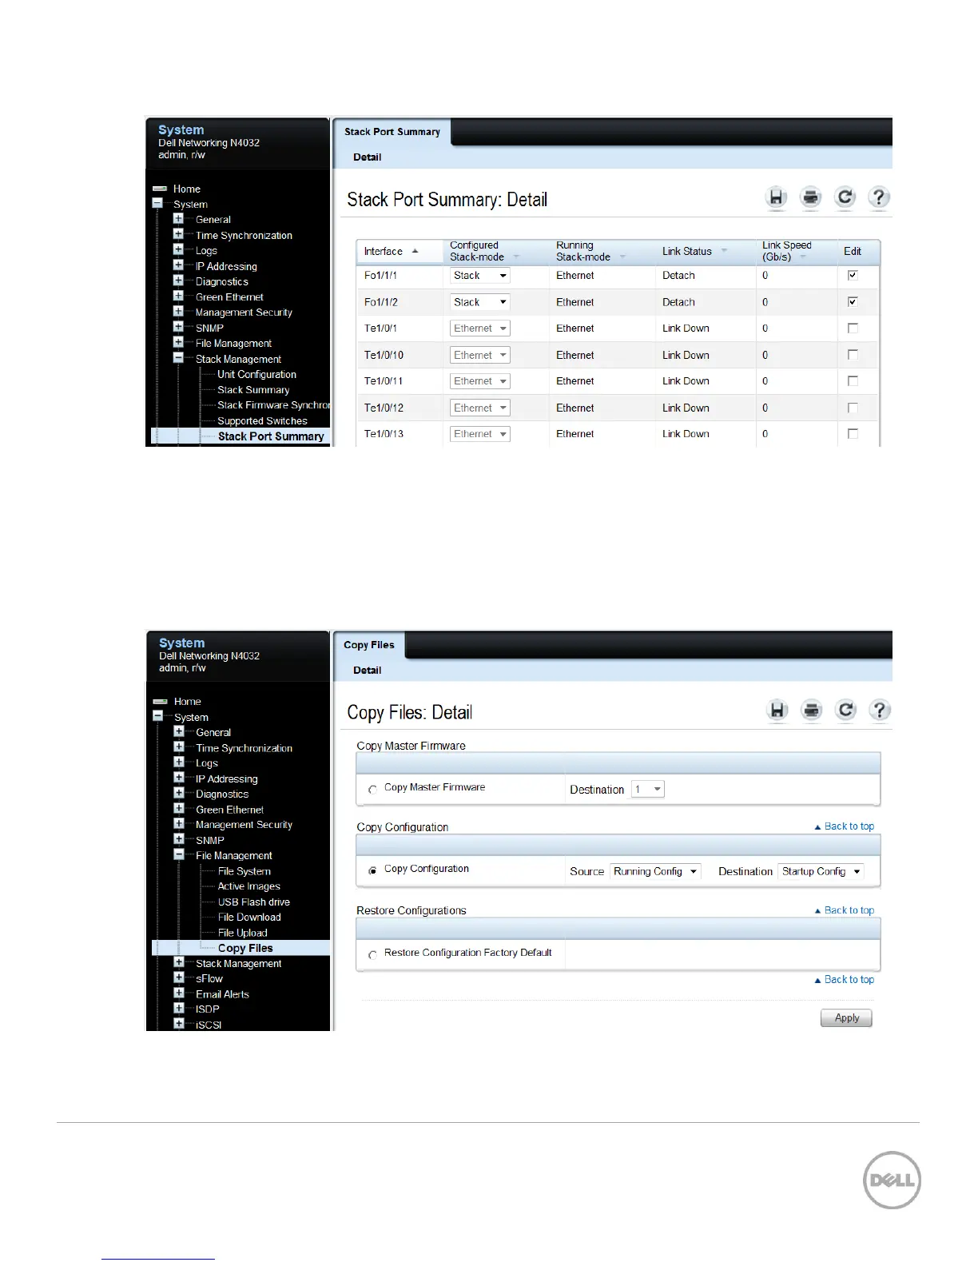Open Stack-mode dropdown for Te1/0/1
This screenshot has height=1266, width=978.
click(479, 328)
